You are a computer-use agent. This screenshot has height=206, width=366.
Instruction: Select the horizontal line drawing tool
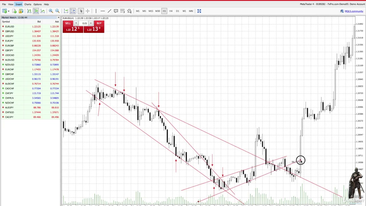point(102,11)
